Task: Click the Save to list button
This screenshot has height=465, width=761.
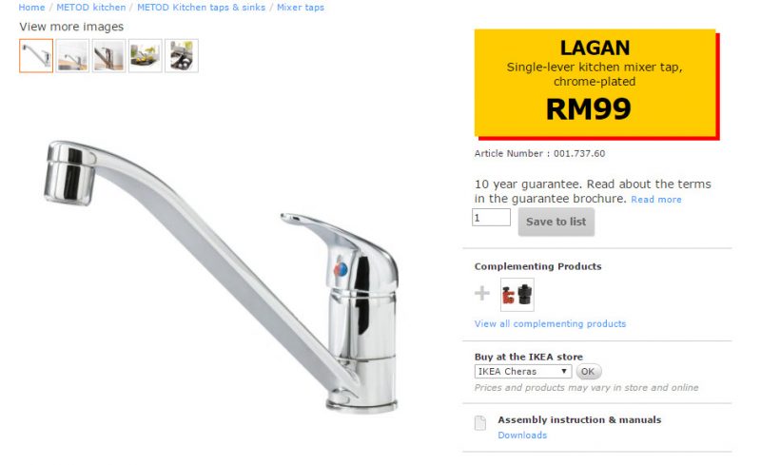Action: pos(556,222)
